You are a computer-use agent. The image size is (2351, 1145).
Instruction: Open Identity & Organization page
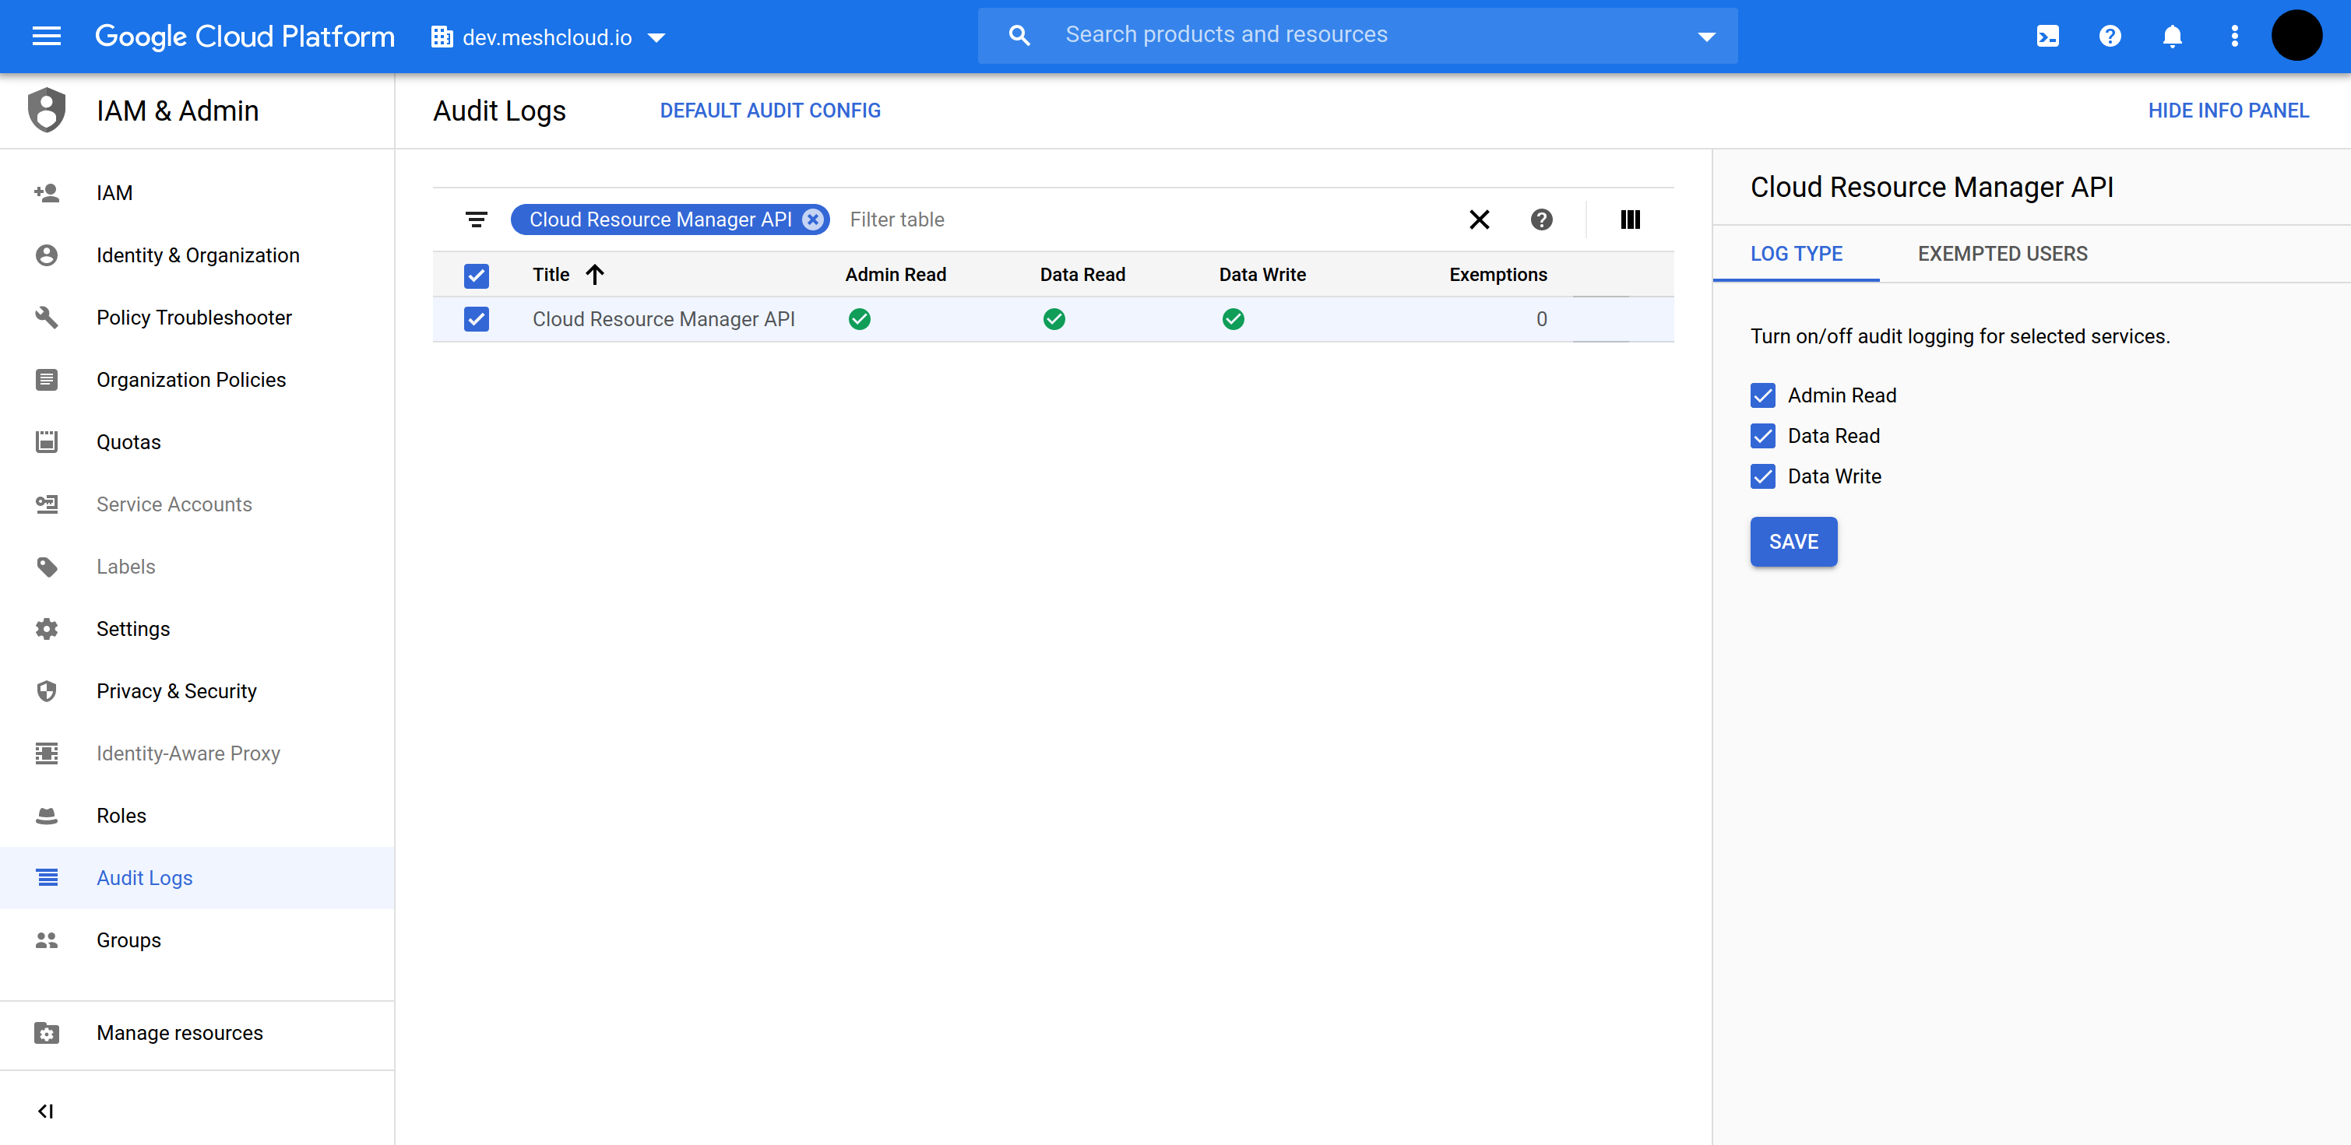pos(196,255)
